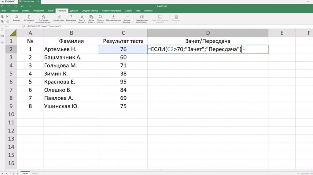Open the Поиск и ссылки functions list
Screen dimensions: 313x175
(x=100, y=19)
